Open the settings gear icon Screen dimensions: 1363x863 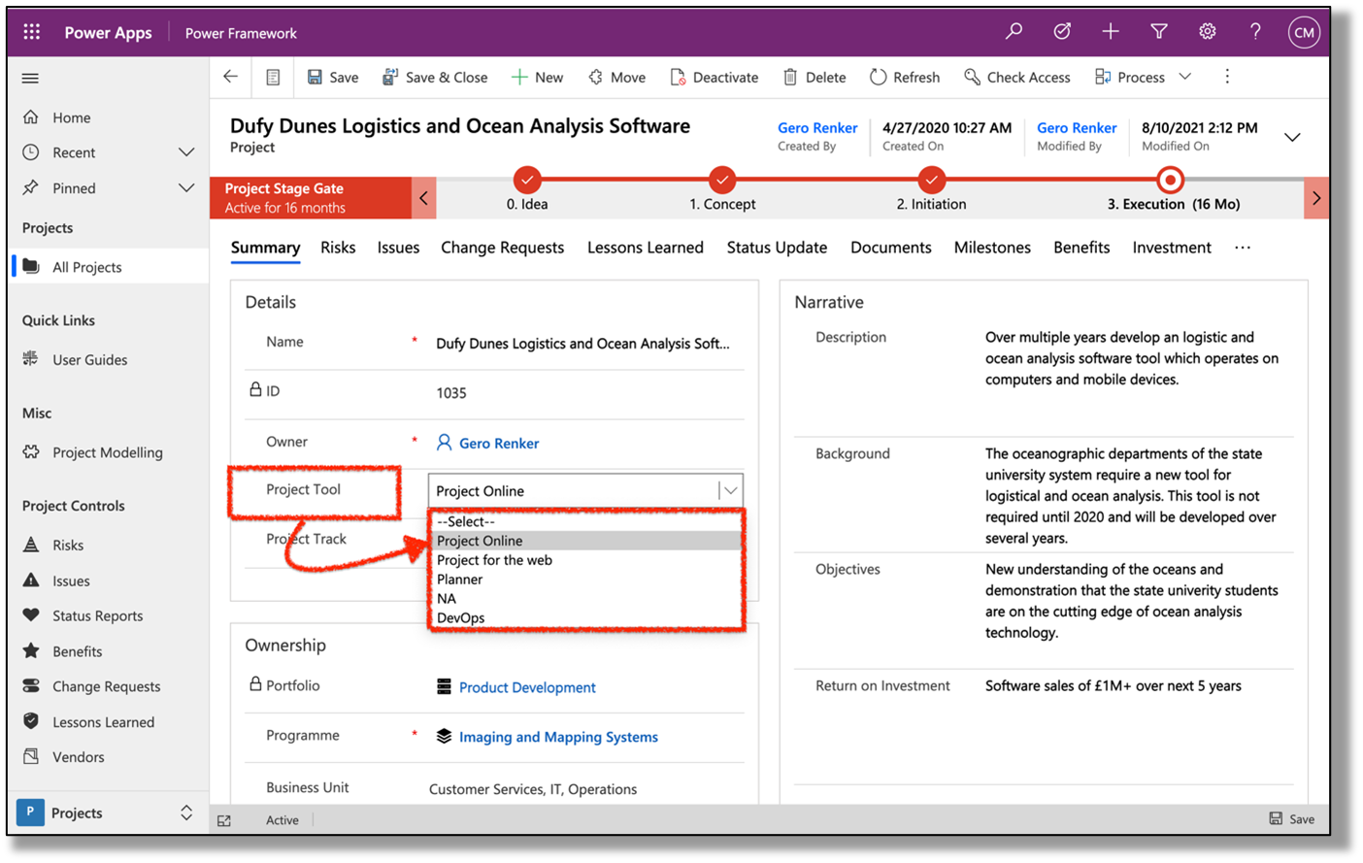(x=1207, y=32)
